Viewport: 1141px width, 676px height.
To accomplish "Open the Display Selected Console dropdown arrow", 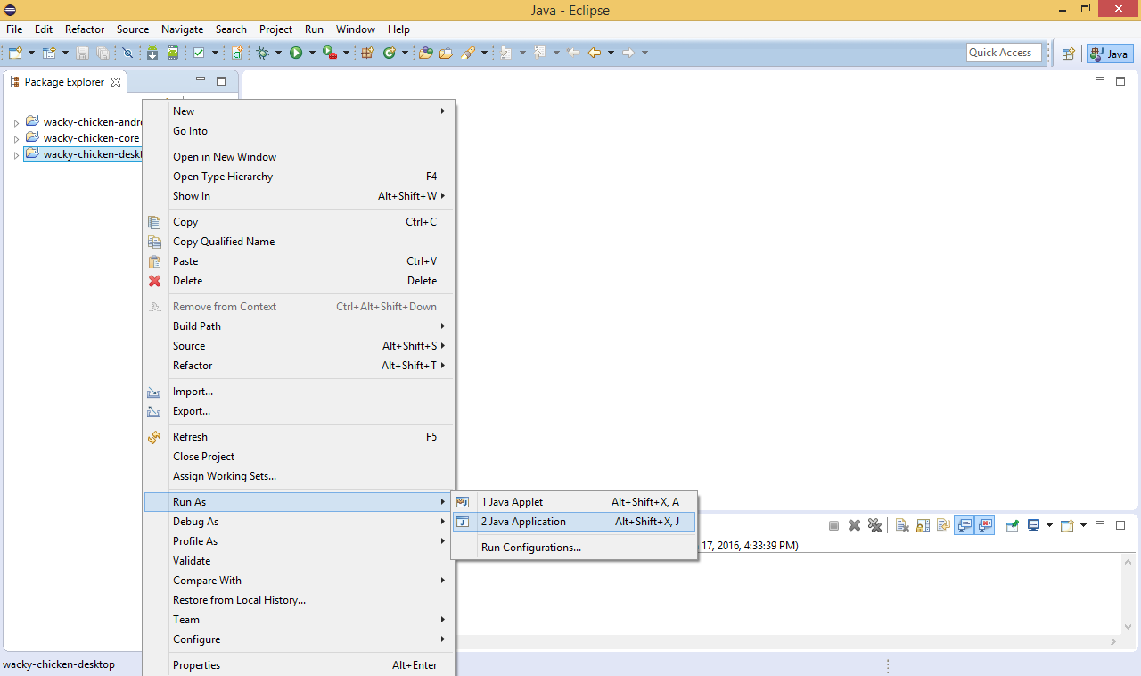I will [1049, 525].
